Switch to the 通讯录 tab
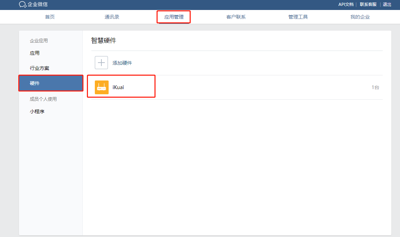Screen dimensions: 400x237 [x=112, y=17]
